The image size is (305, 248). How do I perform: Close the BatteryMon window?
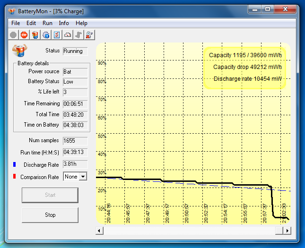click(285, 9)
